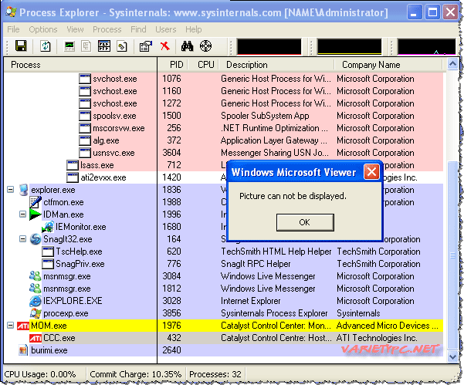464x385 pixels.
Task: Click OK in Windows Microsoft Viewer dialog
Action: (x=305, y=222)
